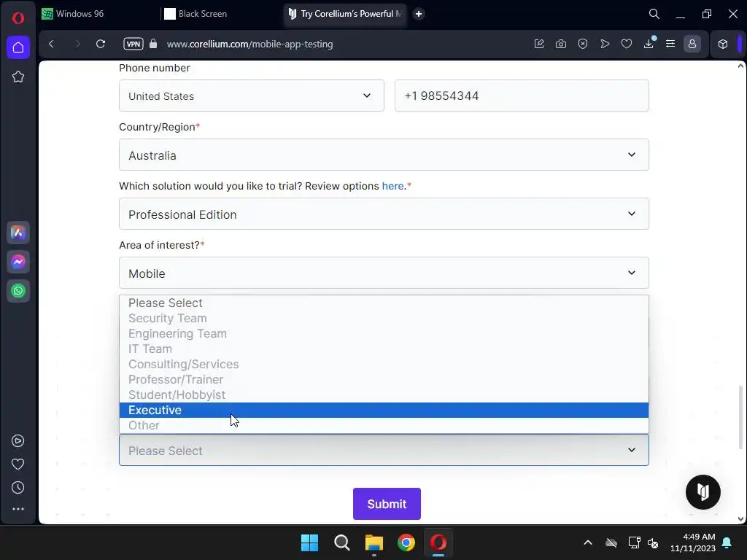Viewport: 747px width, 560px height.
Task: Open the Country/Region Australia dropdown
Action: pos(384,155)
